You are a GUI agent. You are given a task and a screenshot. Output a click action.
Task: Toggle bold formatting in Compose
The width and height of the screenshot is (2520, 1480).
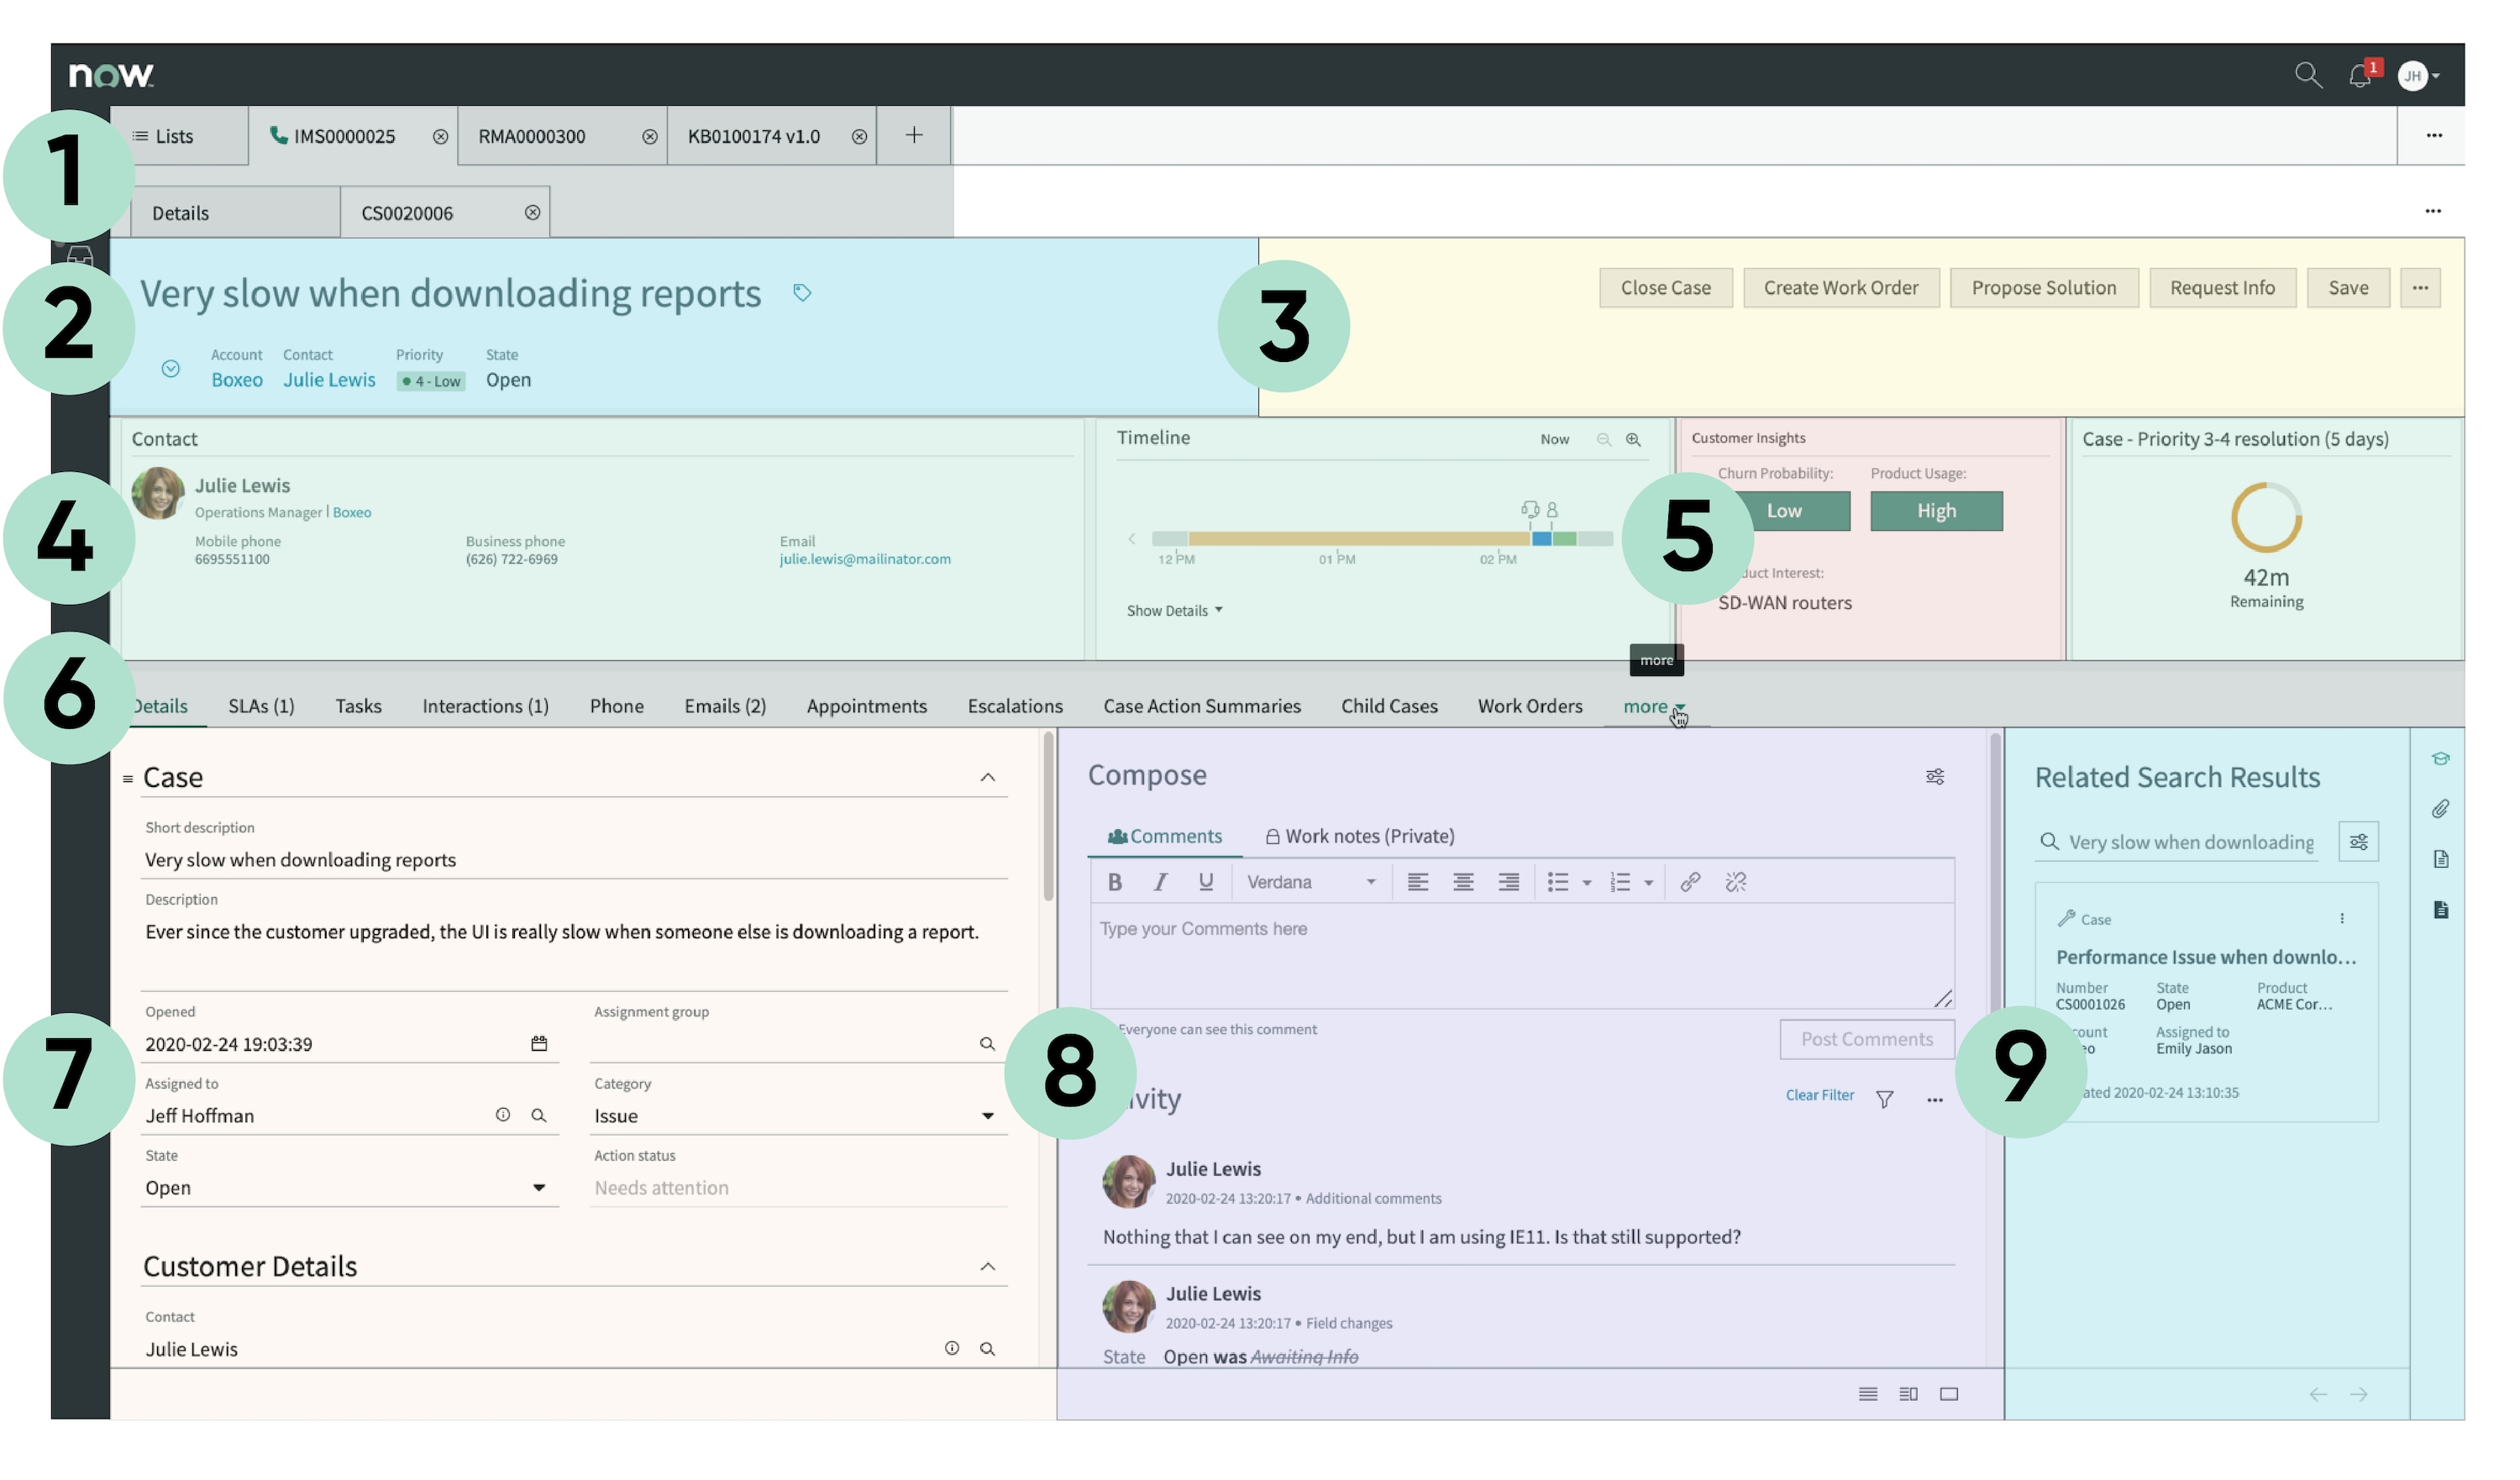pyautogui.click(x=1115, y=882)
